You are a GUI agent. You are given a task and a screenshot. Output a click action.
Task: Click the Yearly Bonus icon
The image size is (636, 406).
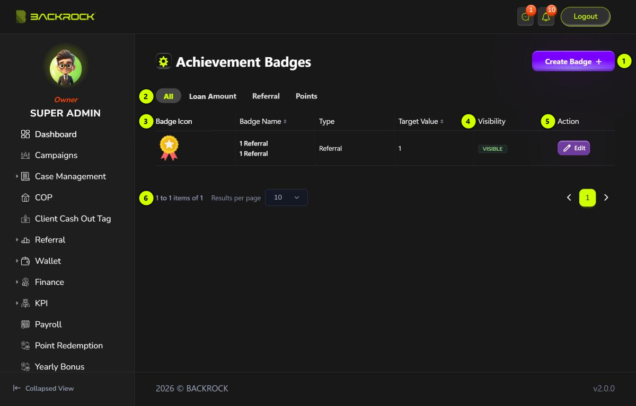click(x=25, y=367)
